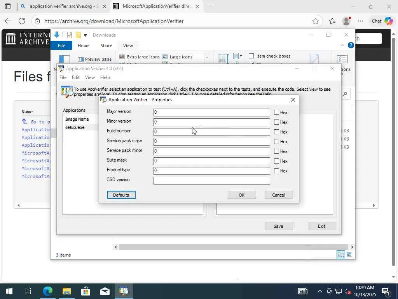Image resolution: width=398 pixels, height=299 pixels.
Task: Enable Hex for Major version
Action: 276,113
